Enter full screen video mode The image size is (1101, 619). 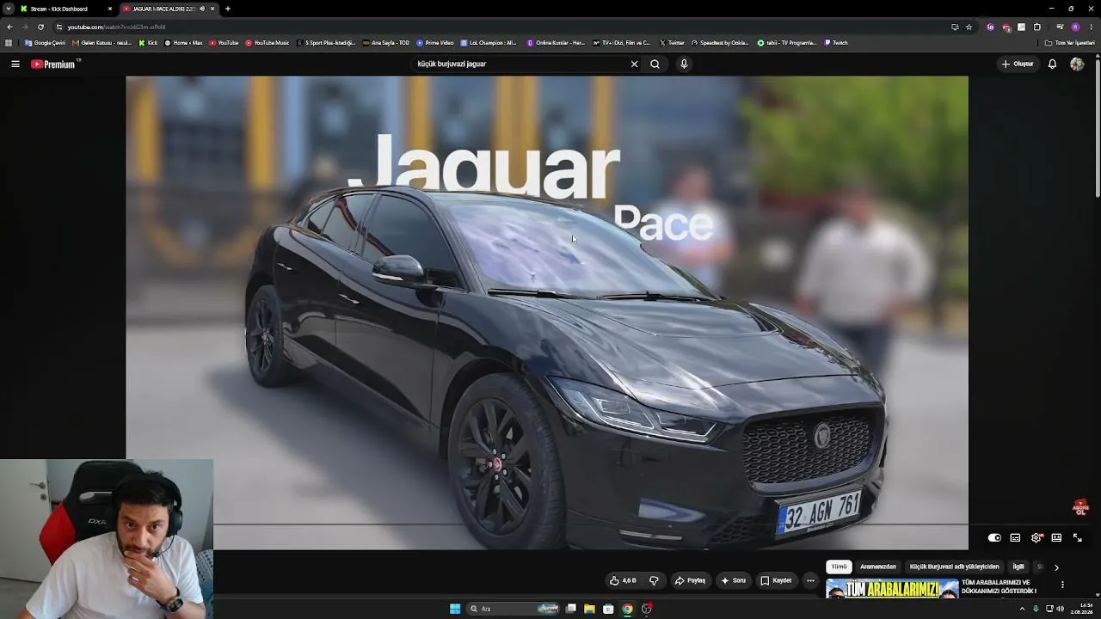(1077, 537)
